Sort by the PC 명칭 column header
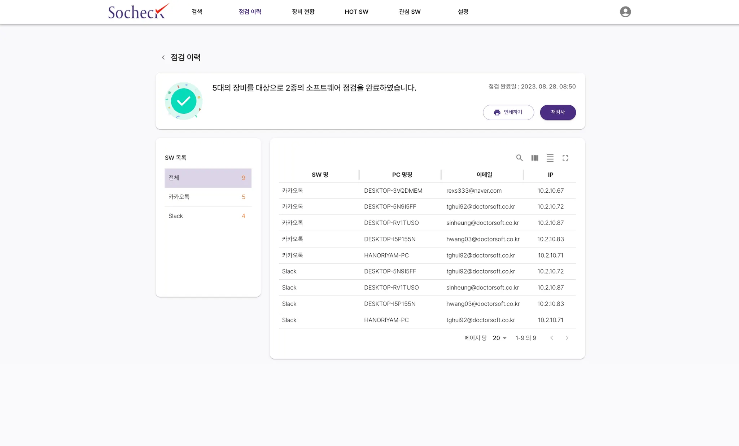The image size is (739, 446). click(402, 175)
